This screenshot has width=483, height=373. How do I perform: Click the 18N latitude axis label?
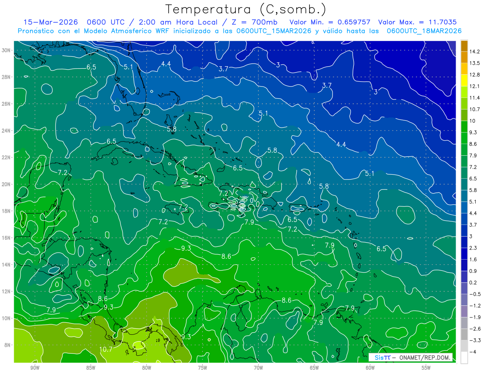pos(6,211)
